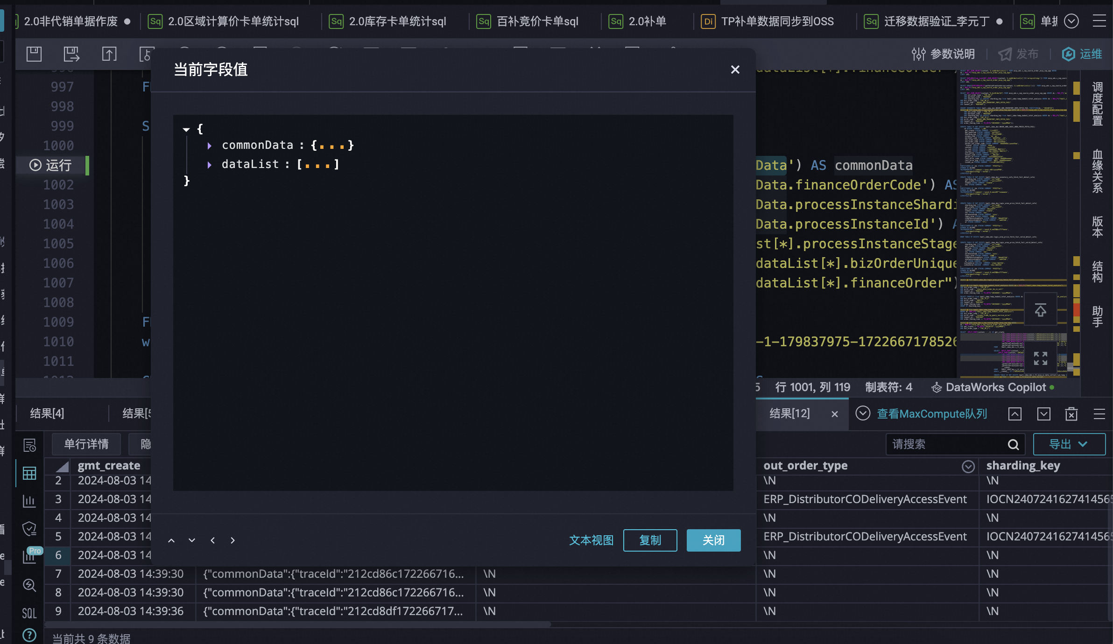Go to previous row with up arrow
1113x644 pixels.
pyautogui.click(x=171, y=540)
